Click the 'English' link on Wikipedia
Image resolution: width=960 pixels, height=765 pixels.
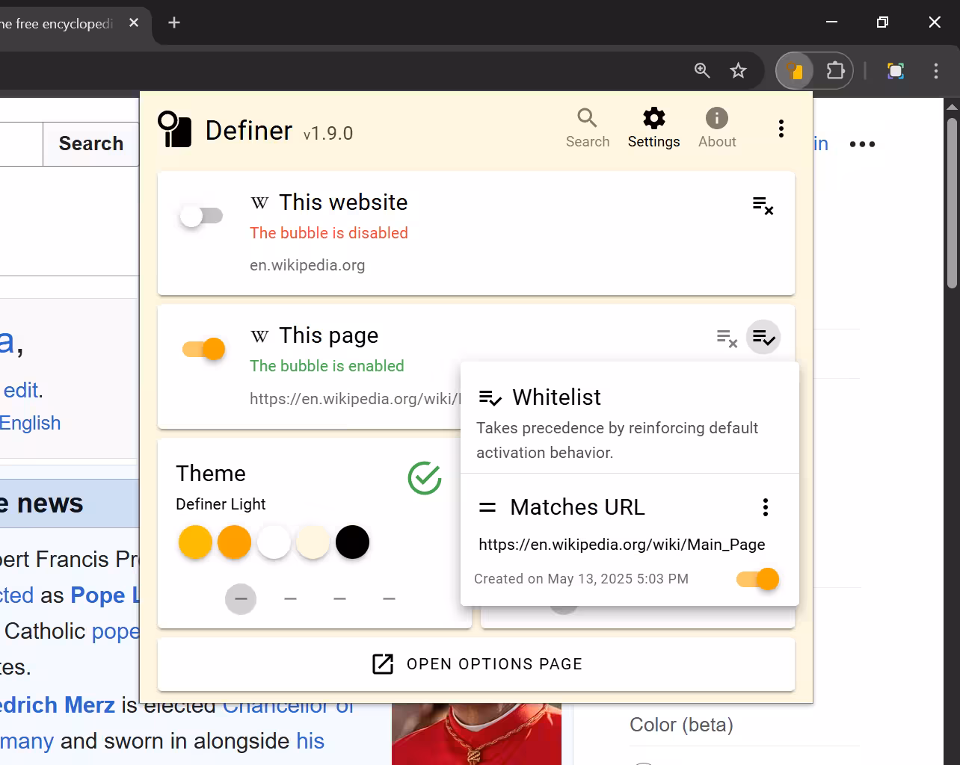point(30,423)
